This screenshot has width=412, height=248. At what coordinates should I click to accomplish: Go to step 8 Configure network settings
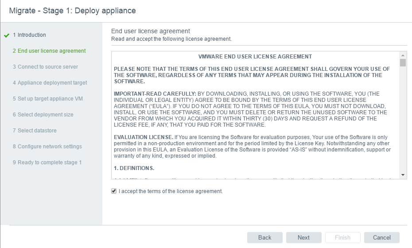[x=47, y=147]
